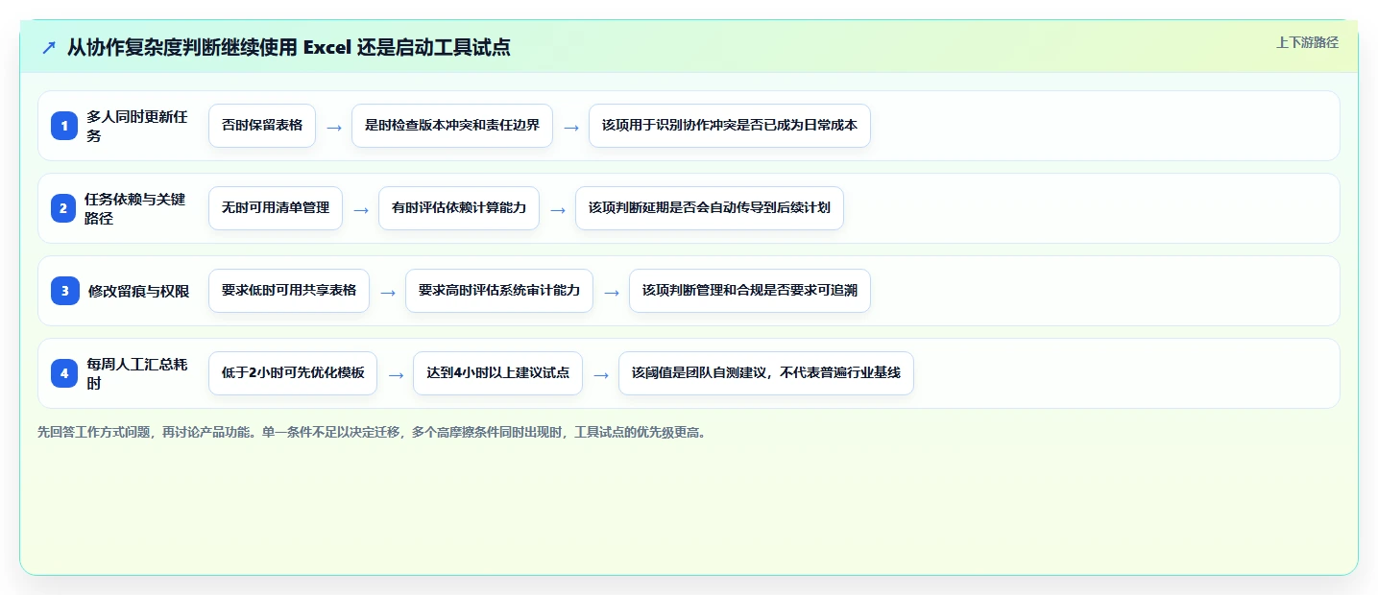
Task: Click the 无时可用清单管理 box
Action: 276,208
